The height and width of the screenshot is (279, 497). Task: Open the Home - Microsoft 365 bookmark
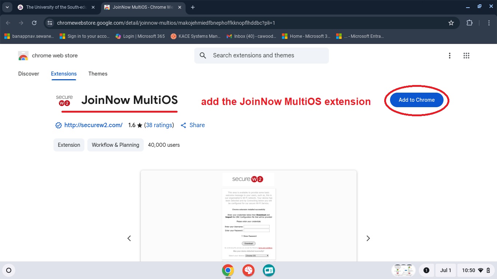[x=307, y=36]
